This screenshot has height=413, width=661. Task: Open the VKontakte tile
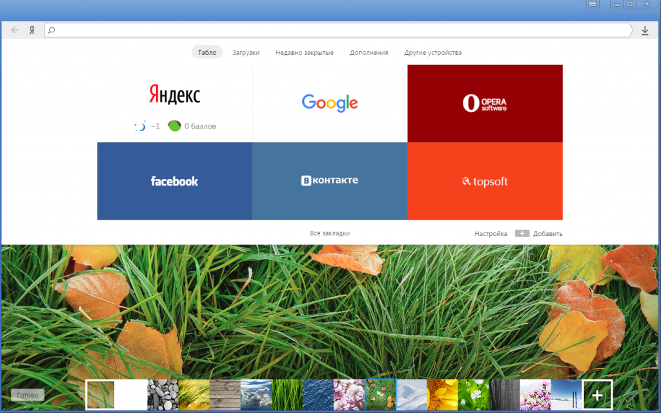tap(329, 181)
